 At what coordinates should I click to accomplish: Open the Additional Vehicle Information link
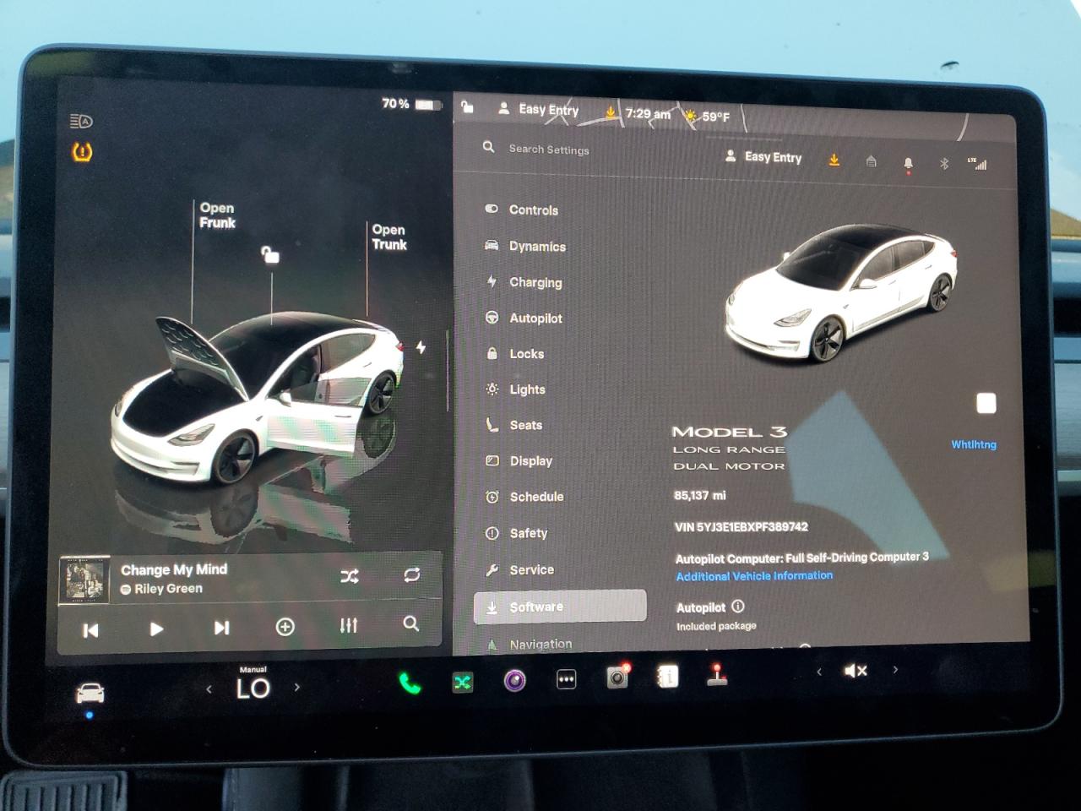[754, 575]
